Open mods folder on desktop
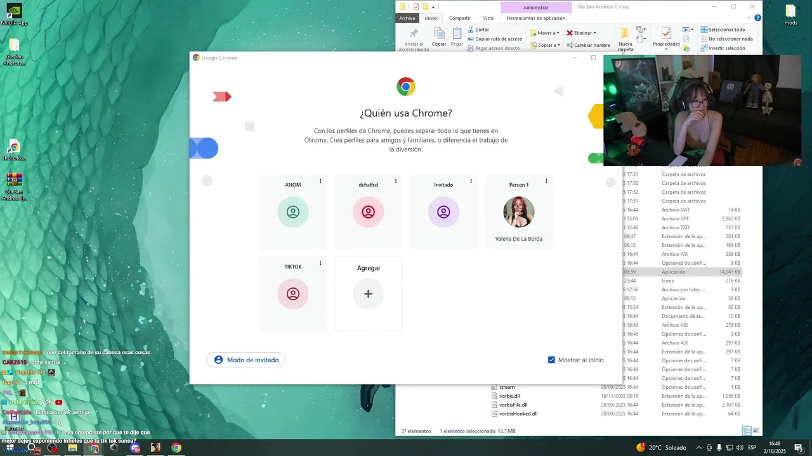 click(790, 15)
